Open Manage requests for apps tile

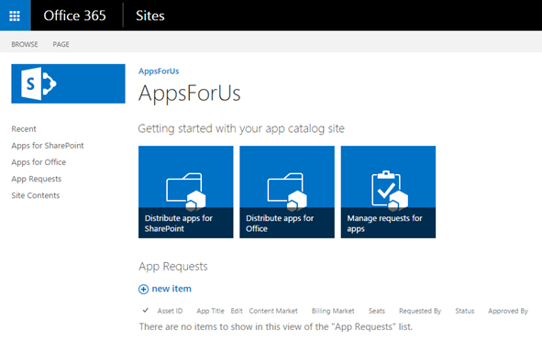click(x=388, y=192)
